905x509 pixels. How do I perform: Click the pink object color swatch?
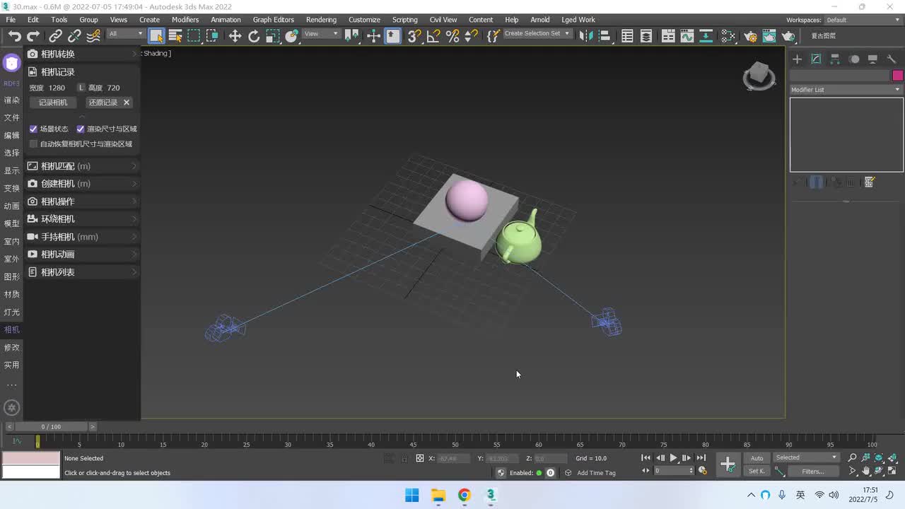pyautogui.click(x=897, y=76)
